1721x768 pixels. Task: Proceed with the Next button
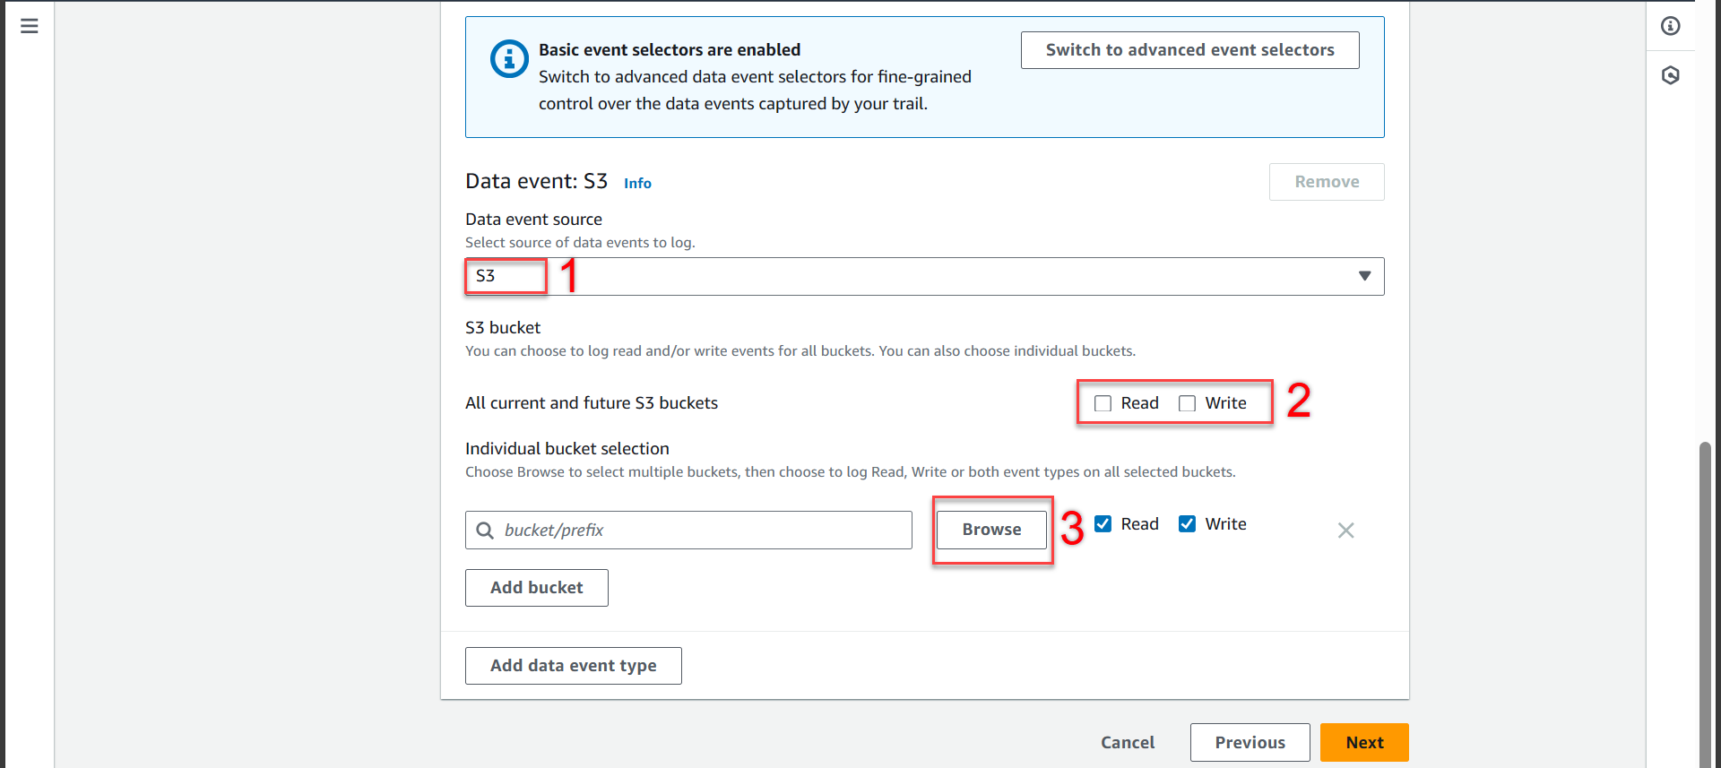pyautogui.click(x=1363, y=742)
